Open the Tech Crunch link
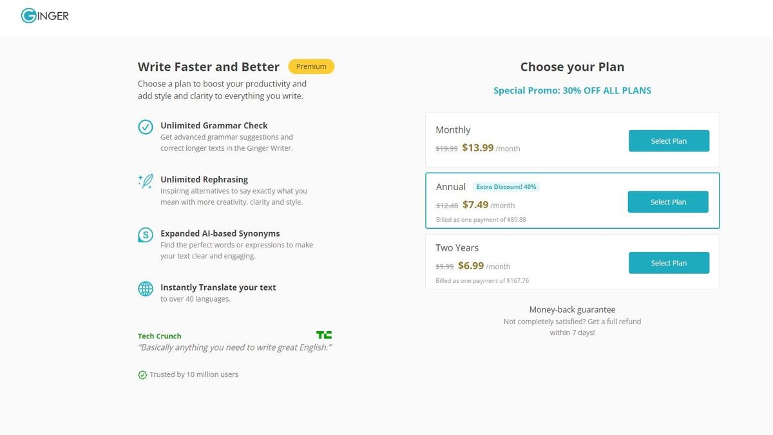This screenshot has height=435, width=773. [x=159, y=336]
